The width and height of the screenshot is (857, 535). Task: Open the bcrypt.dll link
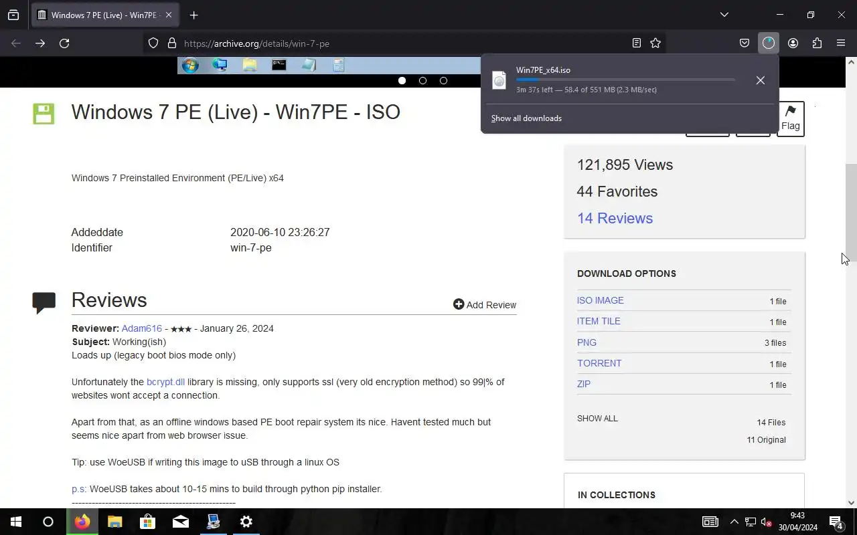[165, 382]
